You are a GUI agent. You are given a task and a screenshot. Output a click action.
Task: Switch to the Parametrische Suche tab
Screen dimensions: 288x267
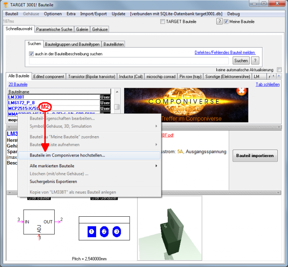point(54,29)
